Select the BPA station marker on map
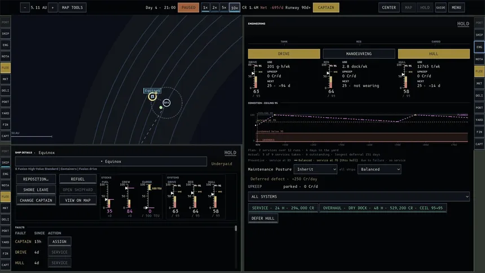Viewport: 485px width, 273px height. click(x=166, y=103)
